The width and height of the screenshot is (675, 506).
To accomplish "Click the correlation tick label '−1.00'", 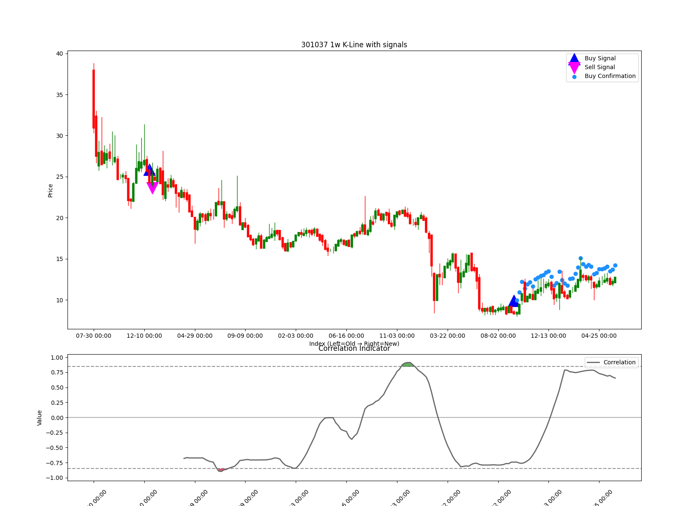I will (x=54, y=478).
